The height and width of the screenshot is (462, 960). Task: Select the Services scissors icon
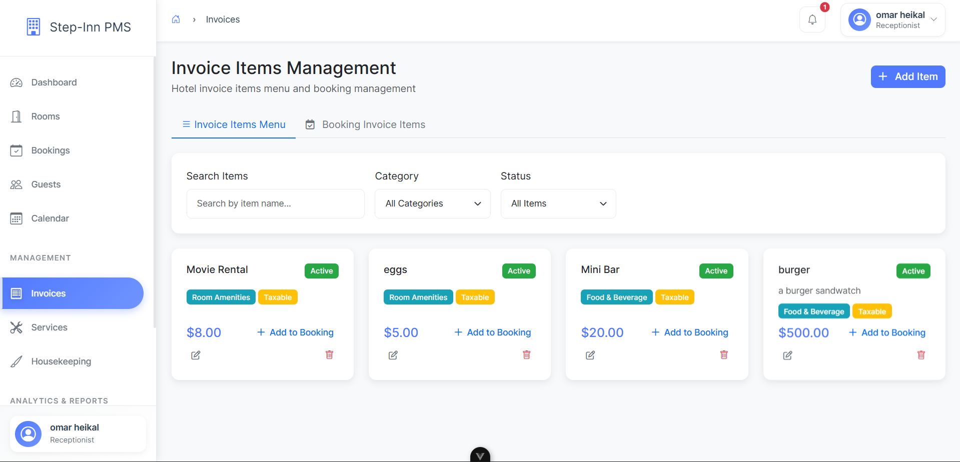click(x=17, y=327)
